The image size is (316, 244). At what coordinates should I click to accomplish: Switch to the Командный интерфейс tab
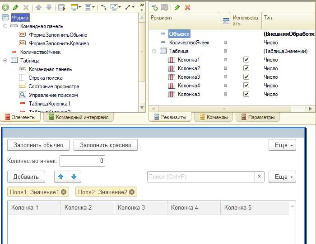[79, 117]
